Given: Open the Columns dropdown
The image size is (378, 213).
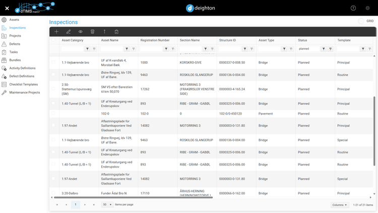Looking at the screenshot, I should pyautogui.click(x=339, y=205).
